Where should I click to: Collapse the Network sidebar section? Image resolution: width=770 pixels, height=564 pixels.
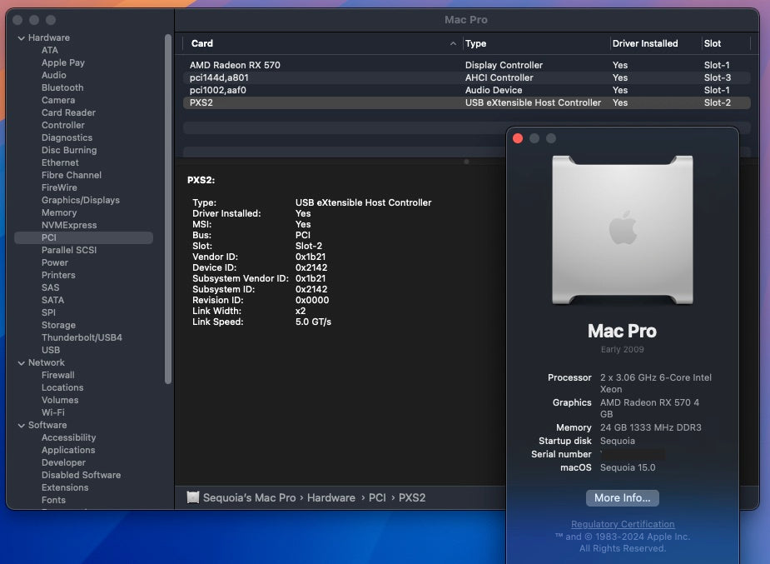21,362
